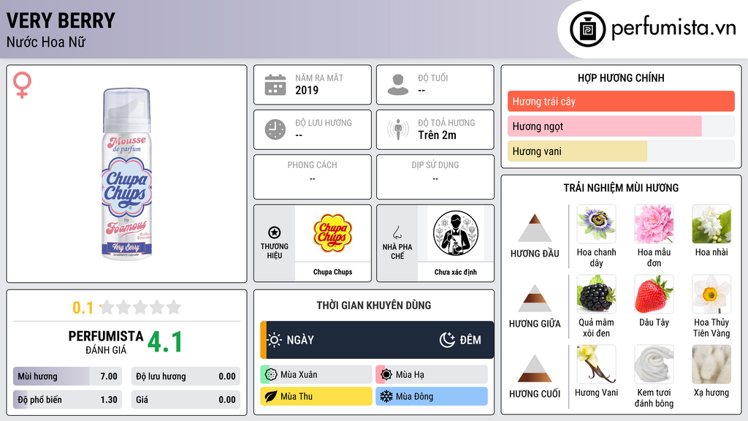Click the Giá 0.00 rating bar
This screenshot has height=421, width=748.
pyautogui.click(x=186, y=400)
